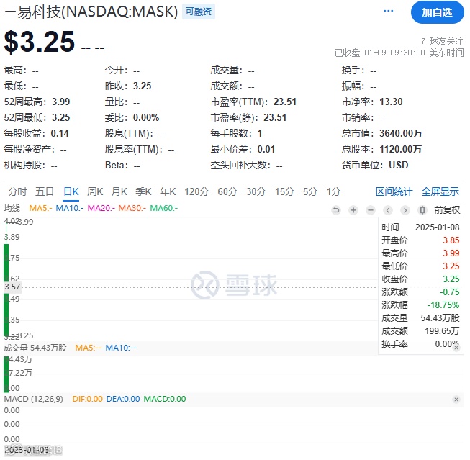Image resolution: width=470 pixels, height=460 pixels.
Task: Click the green daily candlestick bar
Action: [6, 289]
